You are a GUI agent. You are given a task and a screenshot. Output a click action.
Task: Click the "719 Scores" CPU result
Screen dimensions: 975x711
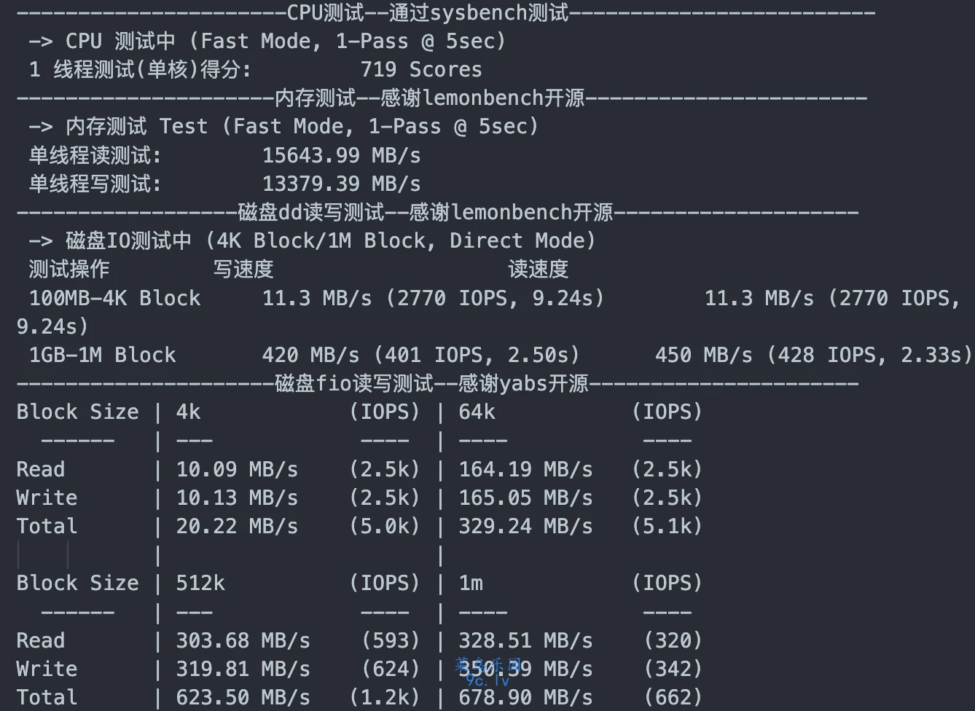(x=420, y=70)
